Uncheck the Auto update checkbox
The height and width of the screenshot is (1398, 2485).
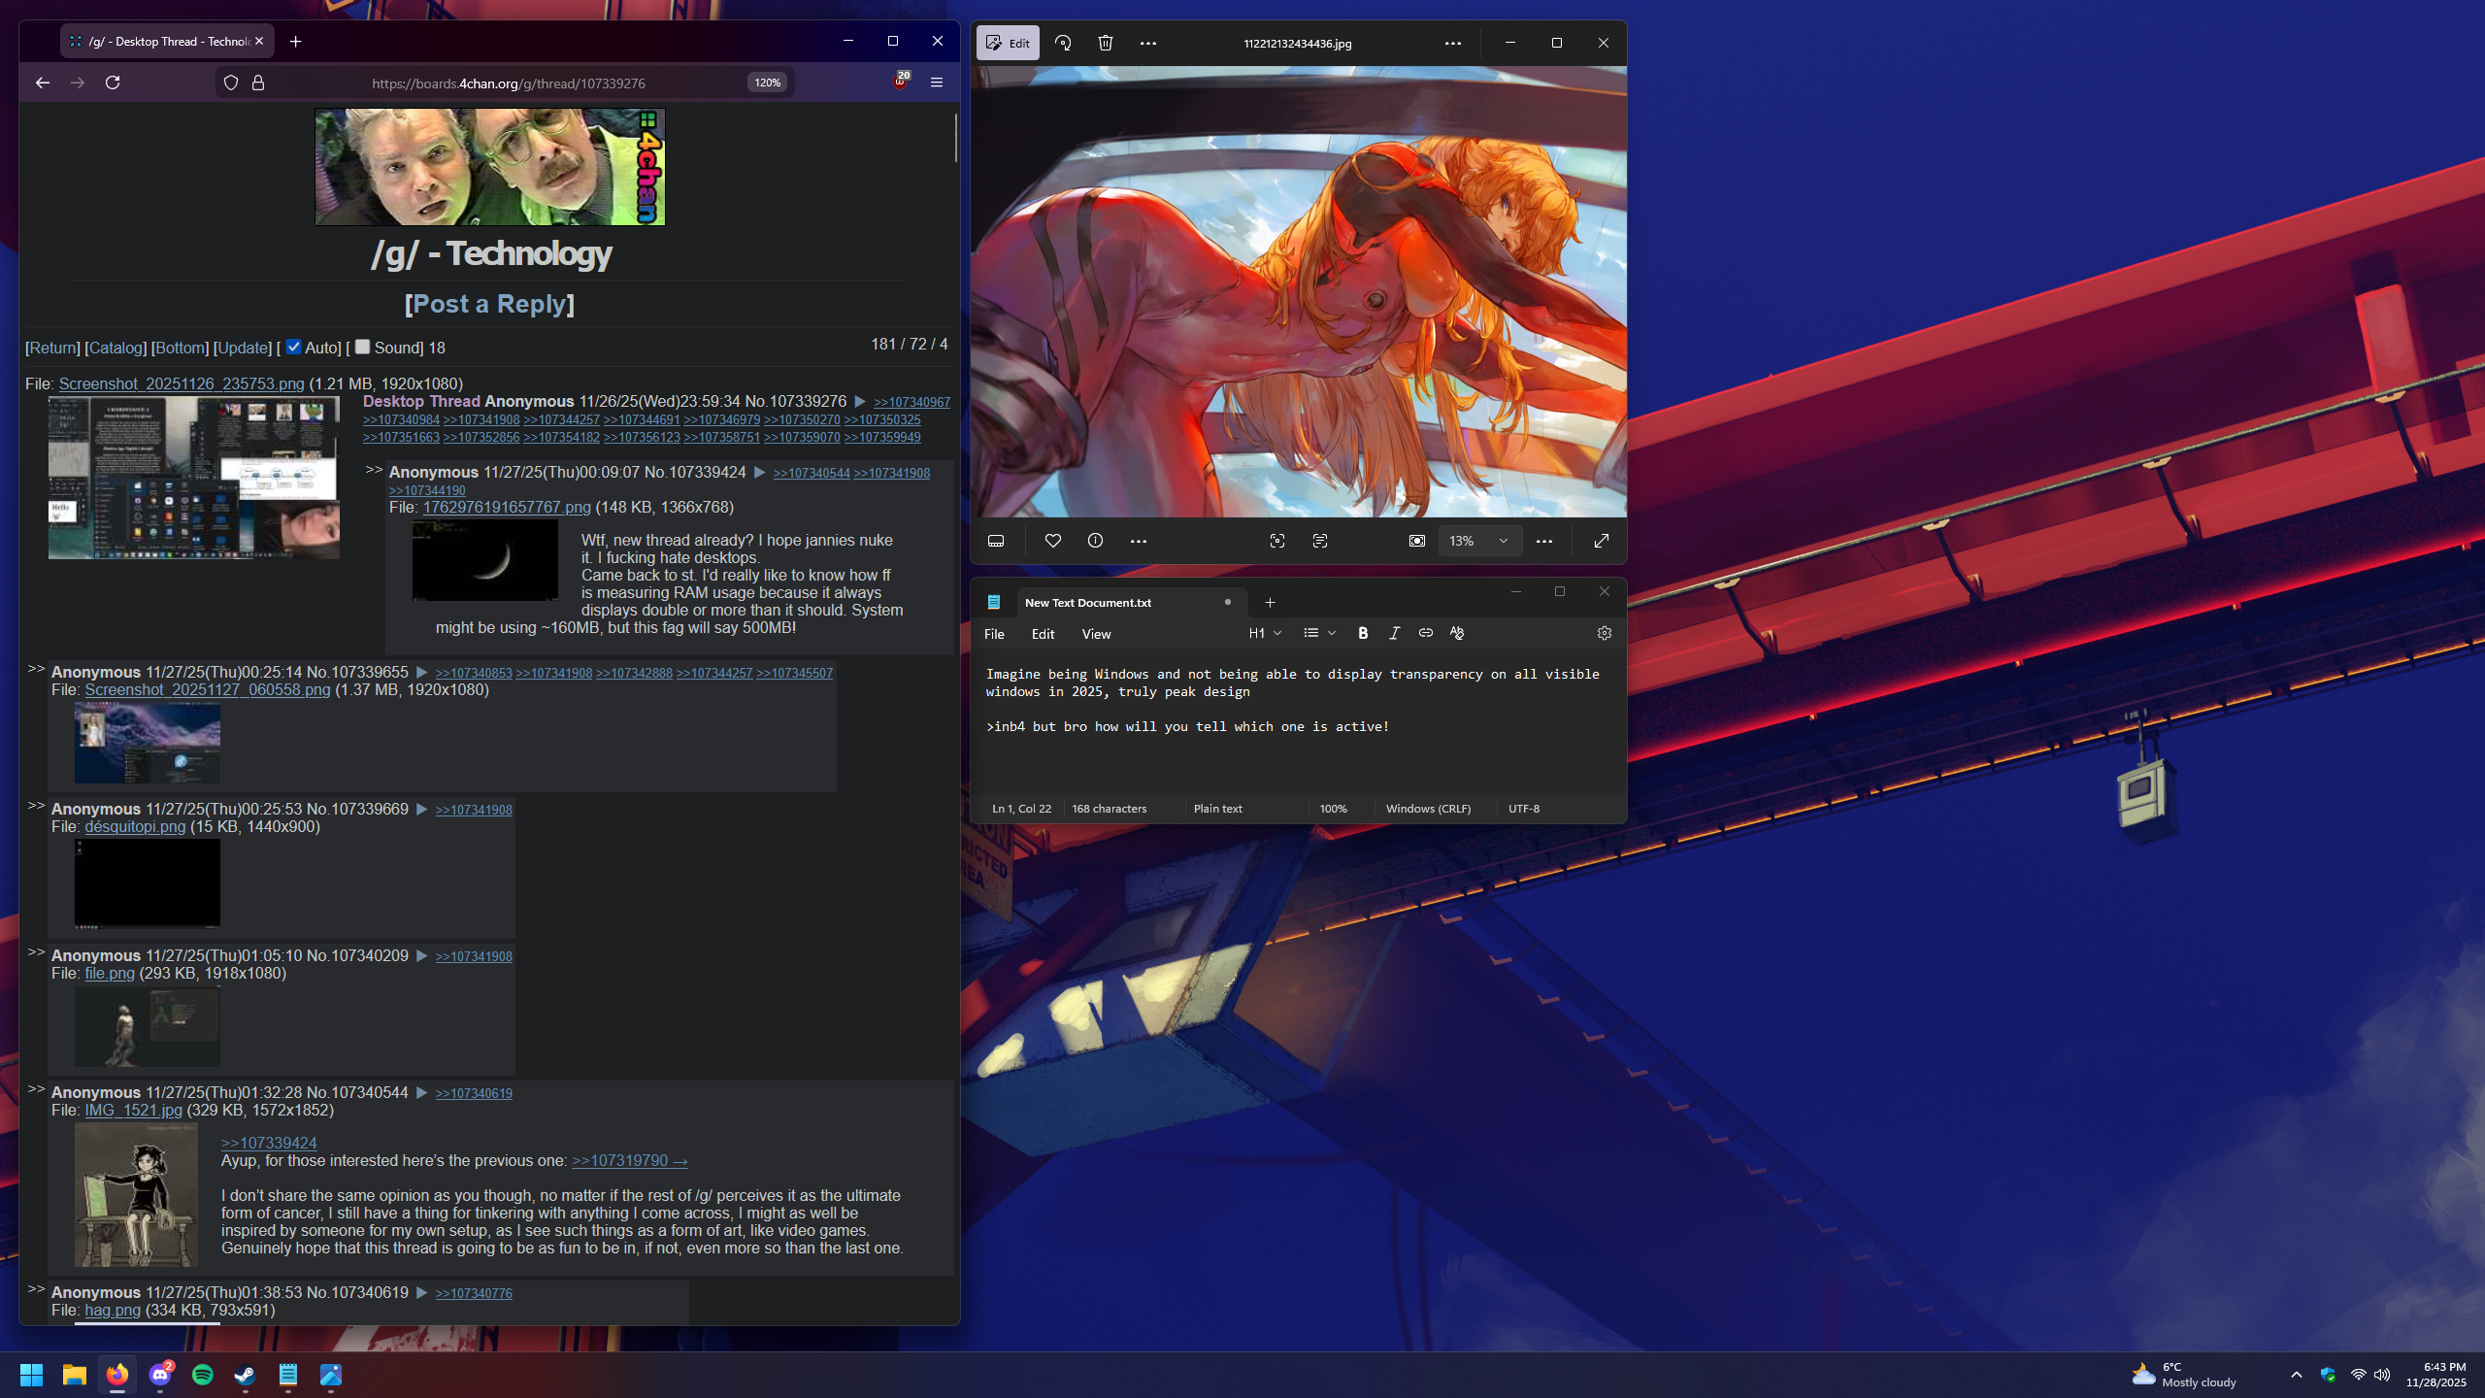tap(293, 347)
